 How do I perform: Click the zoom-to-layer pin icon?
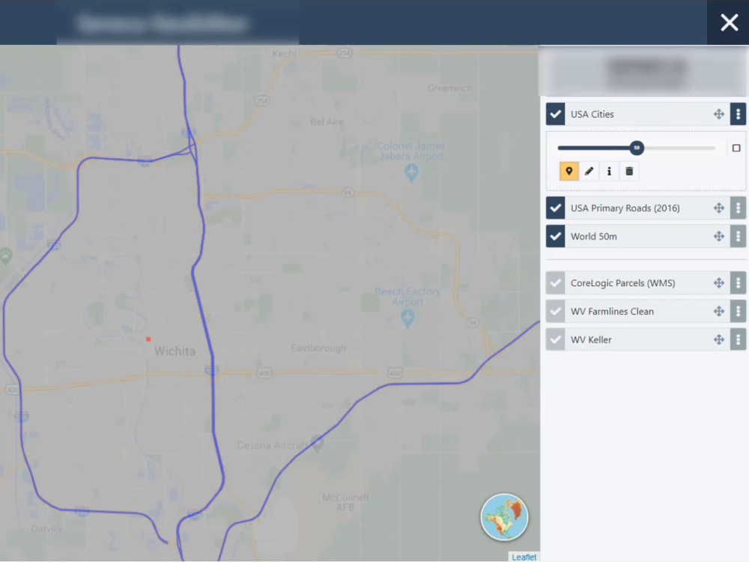tap(569, 171)
